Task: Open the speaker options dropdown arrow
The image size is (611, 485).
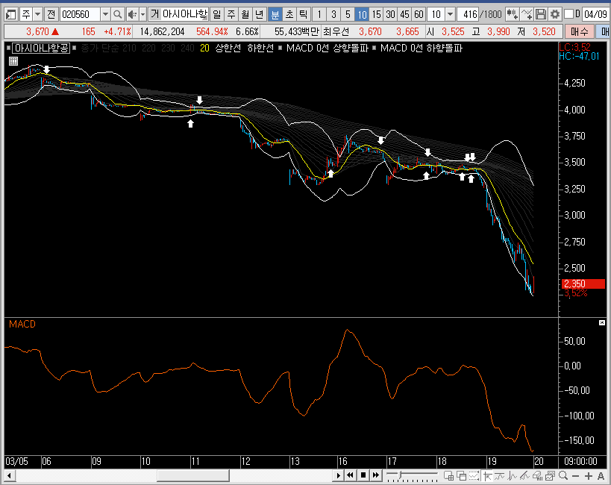Action: (142, 15)
